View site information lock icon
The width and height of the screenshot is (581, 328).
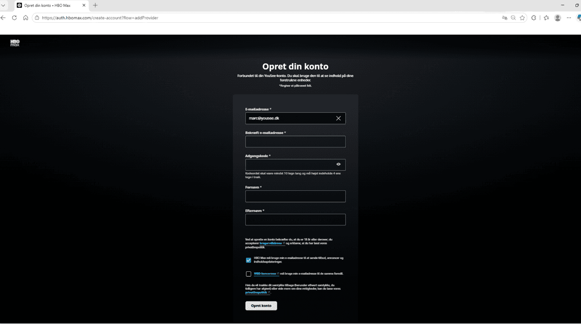(x=37, y=18)
